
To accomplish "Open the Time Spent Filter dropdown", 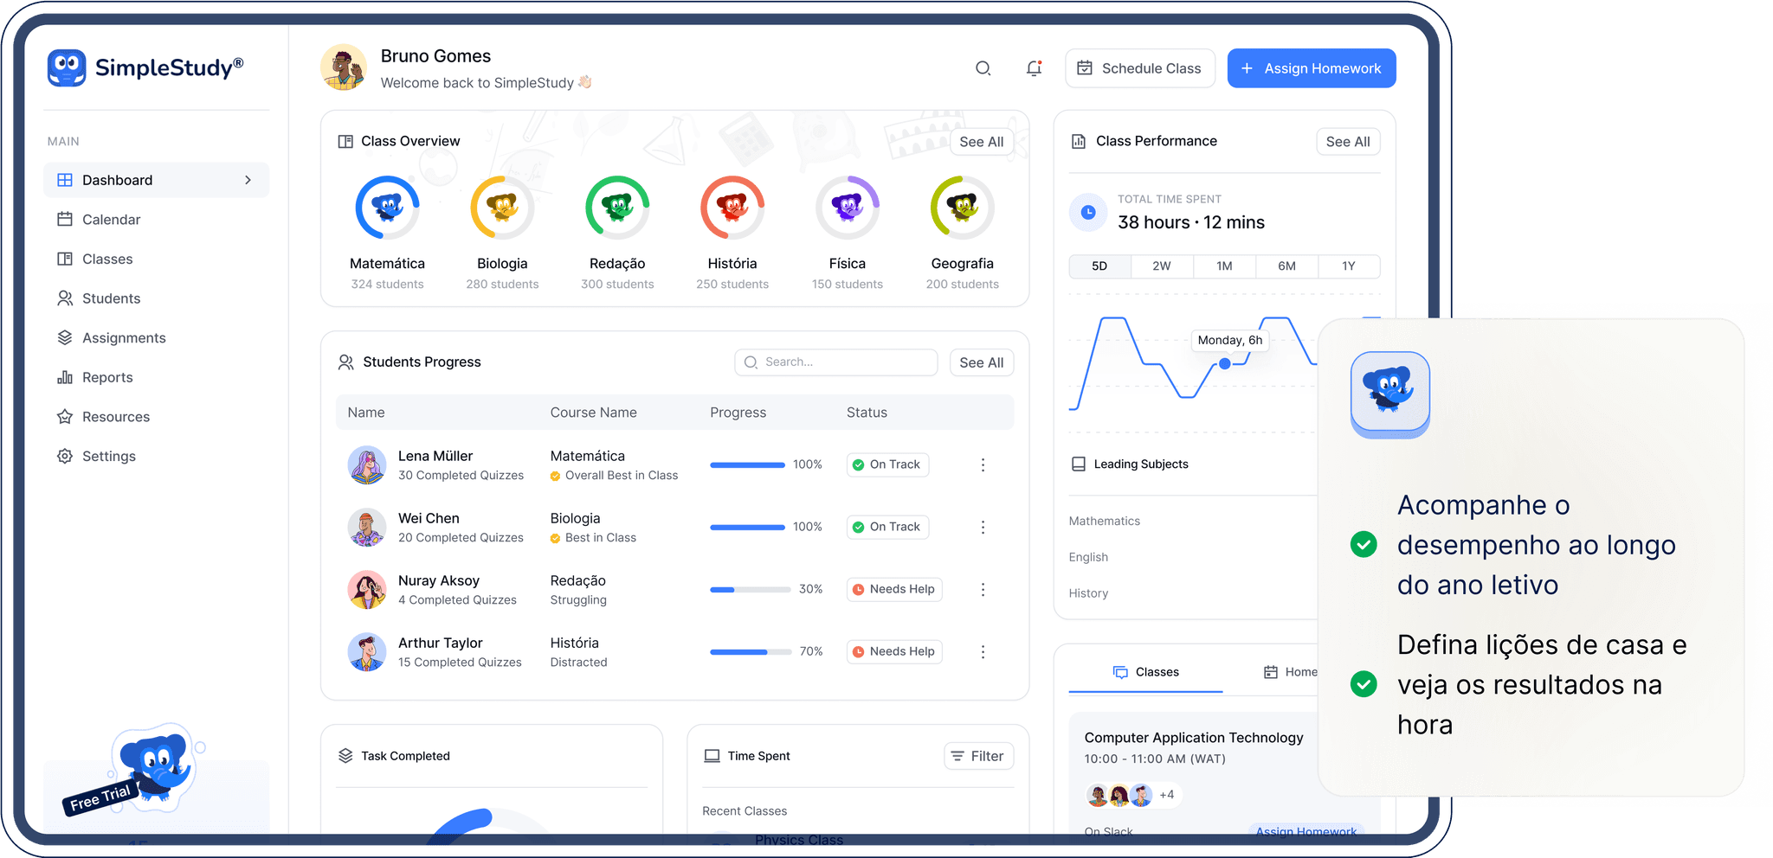I will [978, 756].
